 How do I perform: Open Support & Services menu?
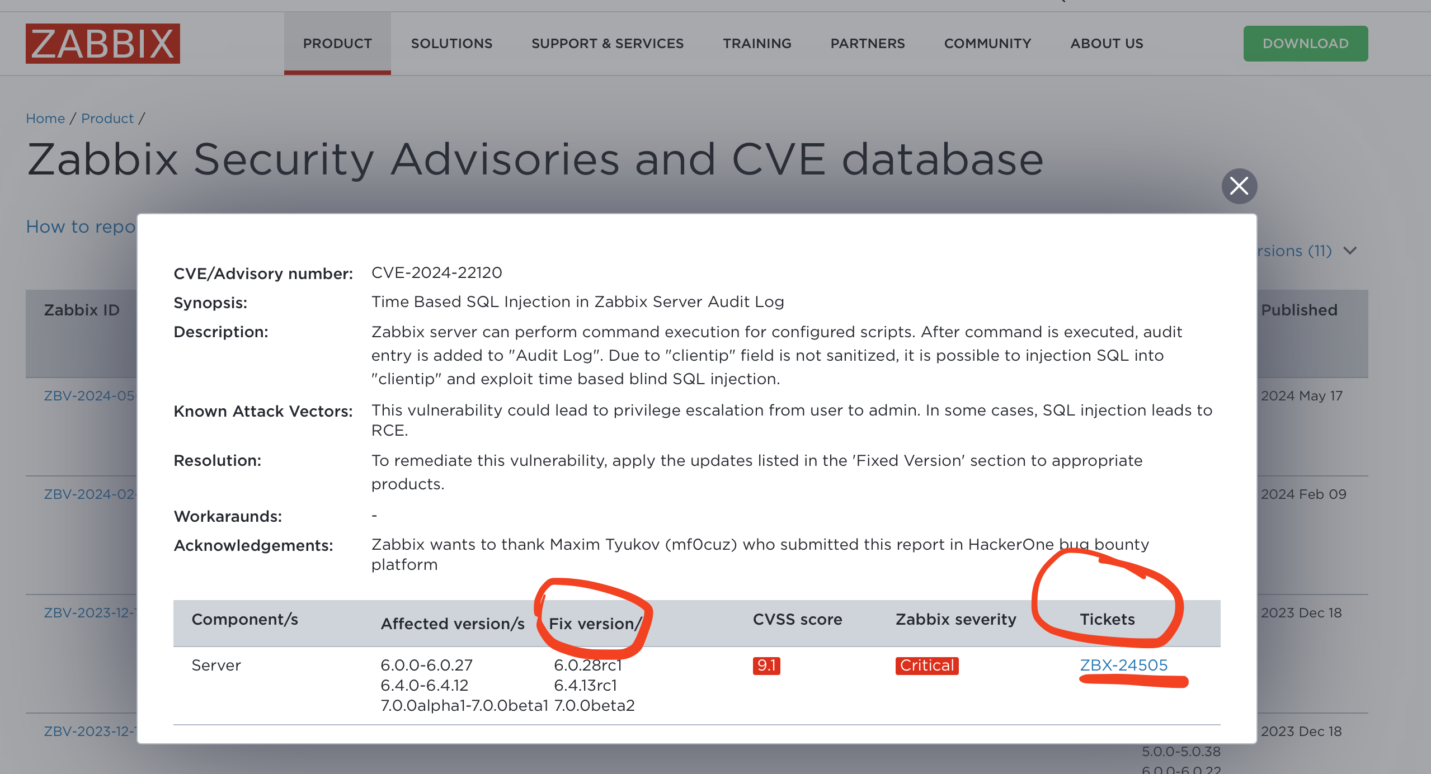[x=608, y=44]
